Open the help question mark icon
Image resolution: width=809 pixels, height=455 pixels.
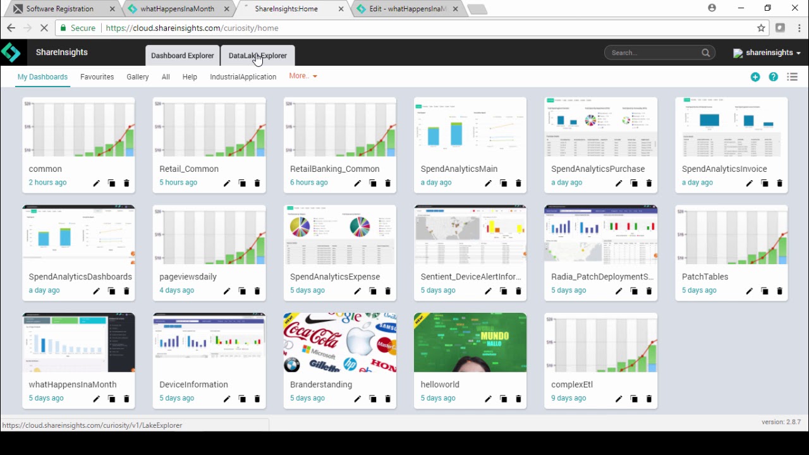click(x=774, y=77)
